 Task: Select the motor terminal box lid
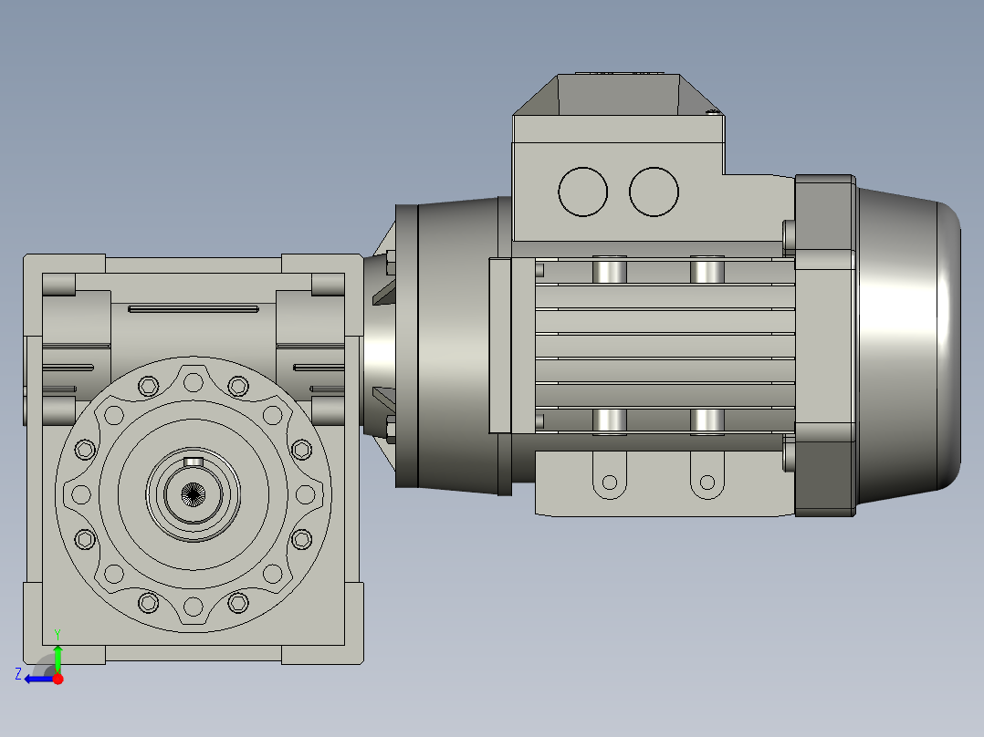(618, 95)
